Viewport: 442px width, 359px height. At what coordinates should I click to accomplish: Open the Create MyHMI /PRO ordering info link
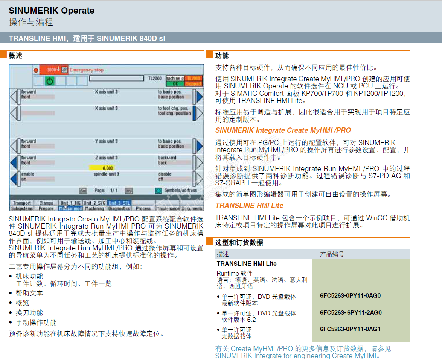(303, 352)
